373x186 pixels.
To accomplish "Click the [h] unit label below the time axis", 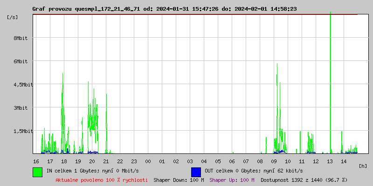I will 363,166.
